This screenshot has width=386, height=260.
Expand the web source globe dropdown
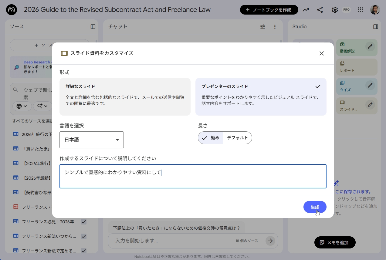22,106
